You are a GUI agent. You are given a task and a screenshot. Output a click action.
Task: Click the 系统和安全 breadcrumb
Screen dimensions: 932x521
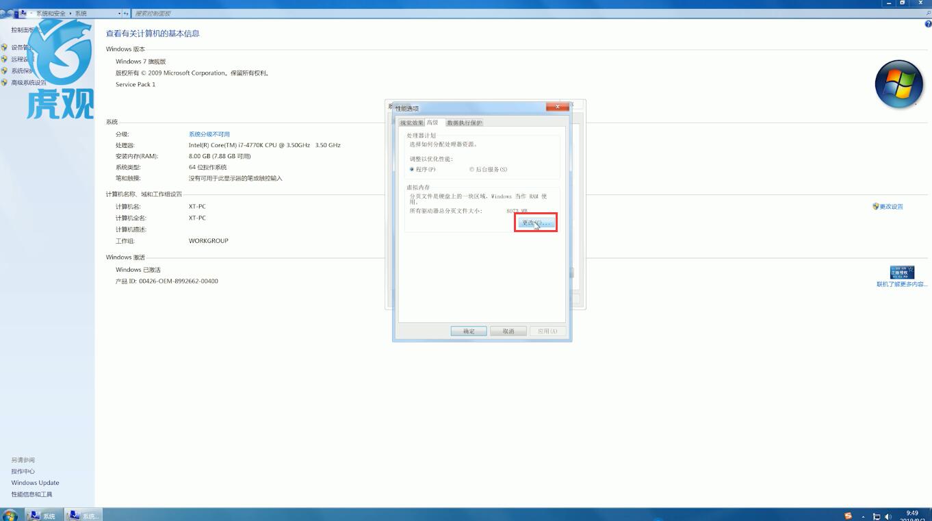tap(51, 14)
